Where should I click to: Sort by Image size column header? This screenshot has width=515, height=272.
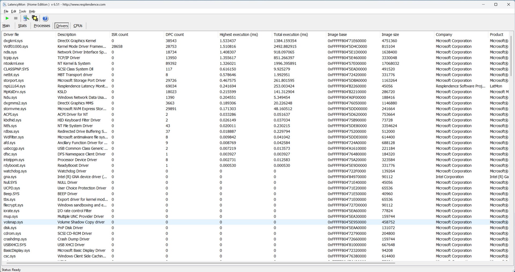point(407,35)
